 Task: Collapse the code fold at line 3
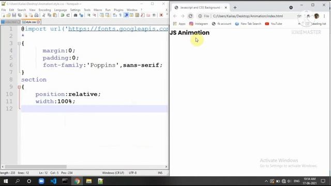pyautogui.click(x=19, y=43)
